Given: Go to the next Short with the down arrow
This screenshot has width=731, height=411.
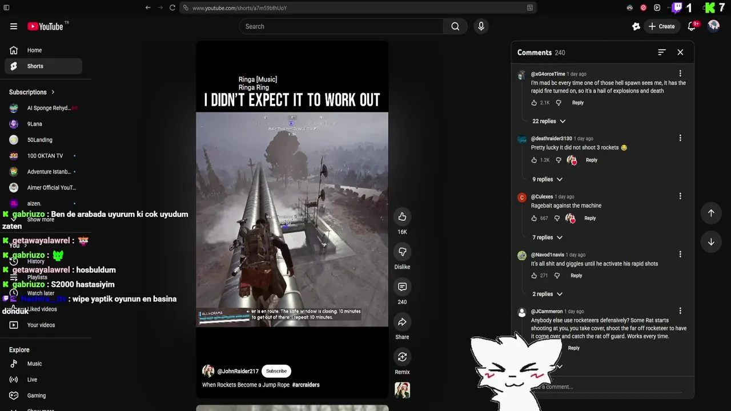Looking at the screenshot, I should [x=711, y=241].
